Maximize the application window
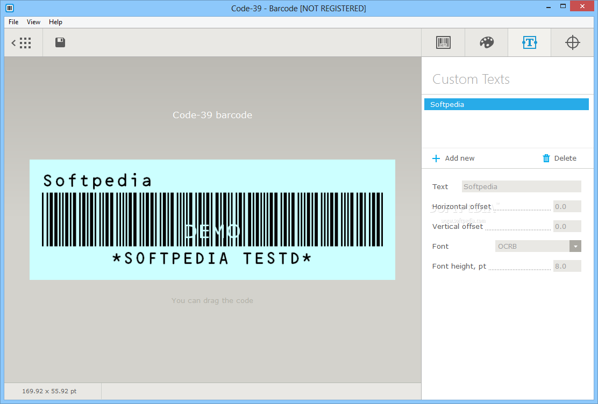 (563, 6)
